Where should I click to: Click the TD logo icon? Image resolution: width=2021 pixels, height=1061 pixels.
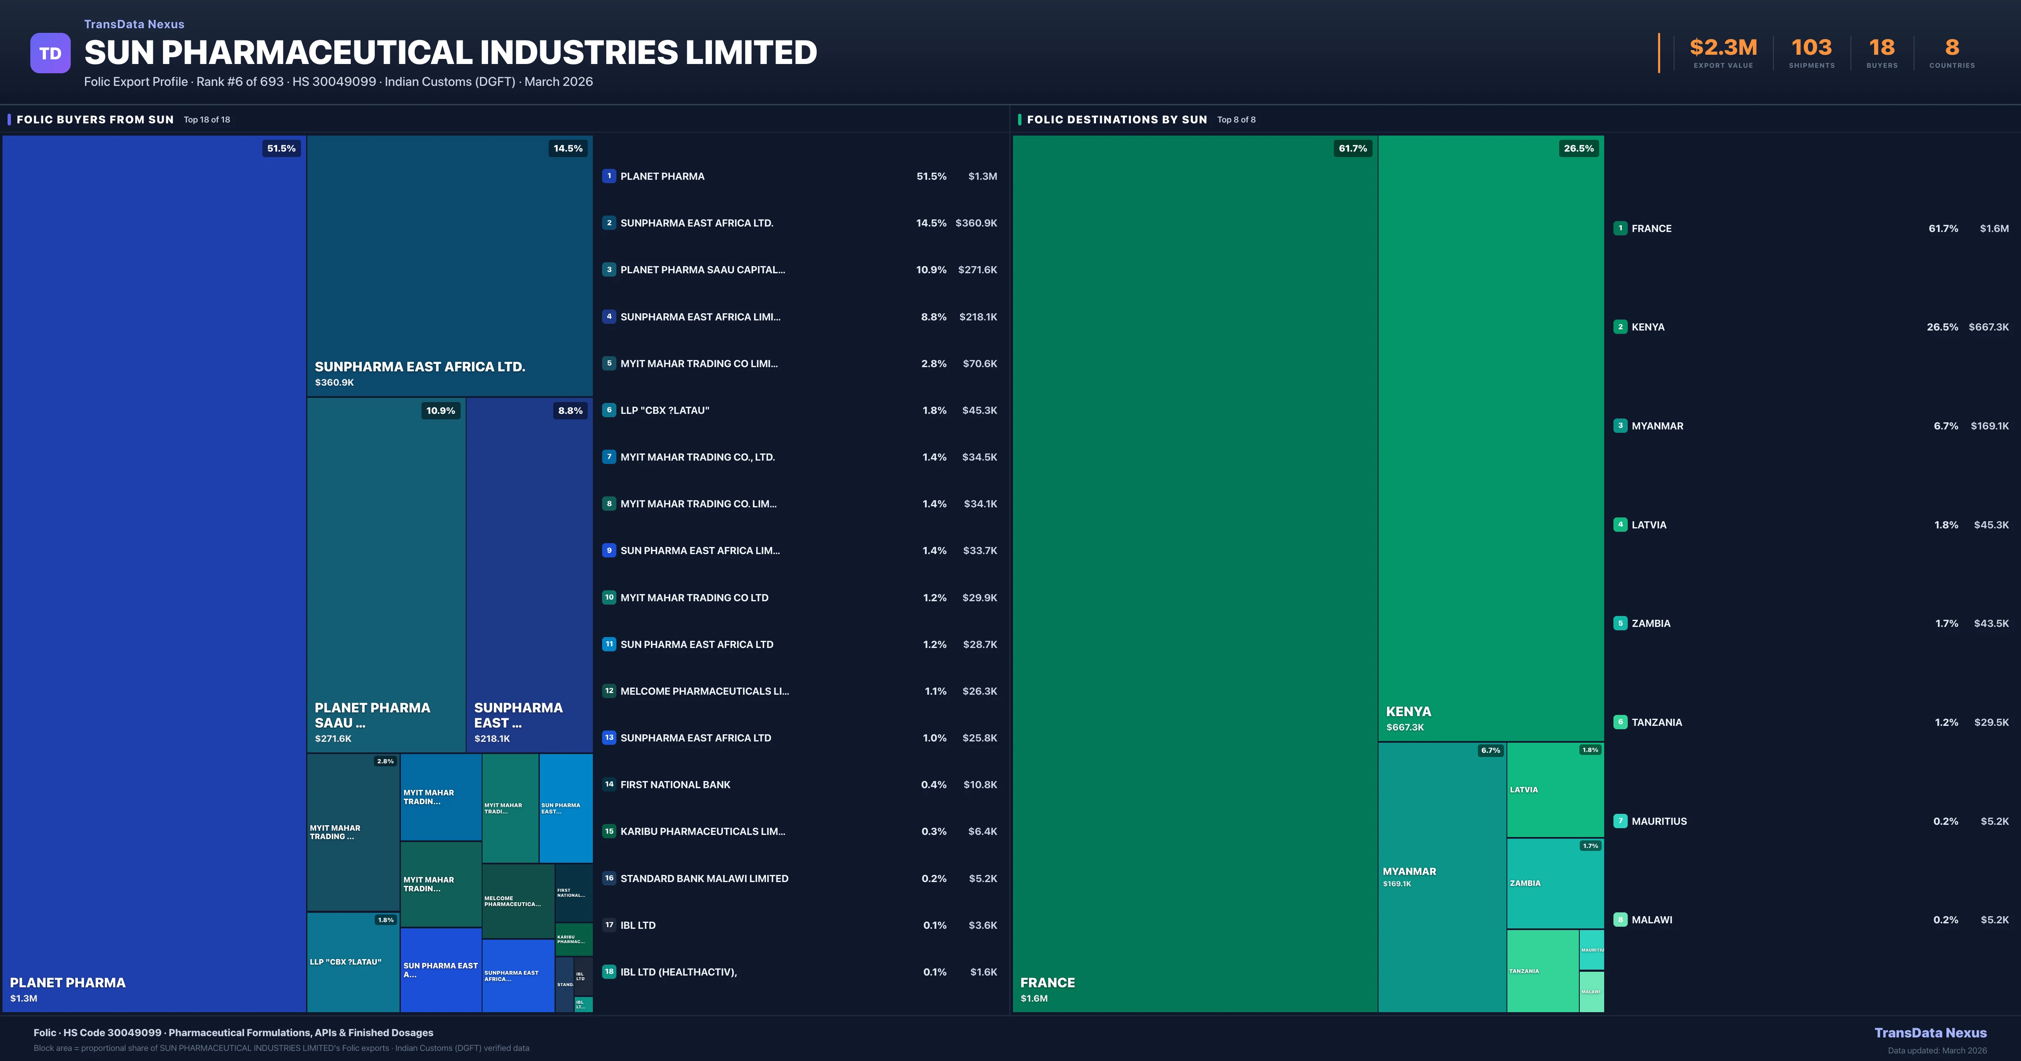tap(50, 53)
